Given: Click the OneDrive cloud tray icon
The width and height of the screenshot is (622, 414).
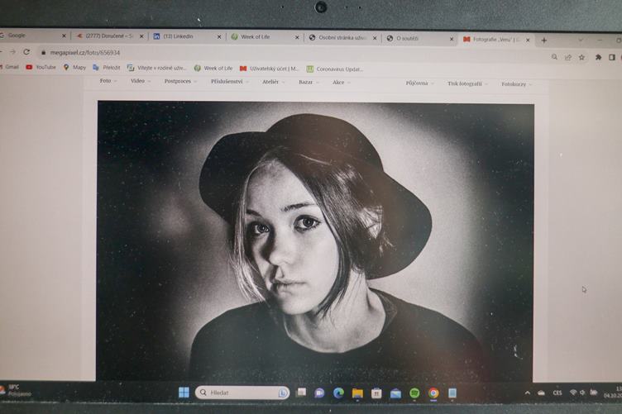Looking at the screenshot, I should [x=541, y=393].
